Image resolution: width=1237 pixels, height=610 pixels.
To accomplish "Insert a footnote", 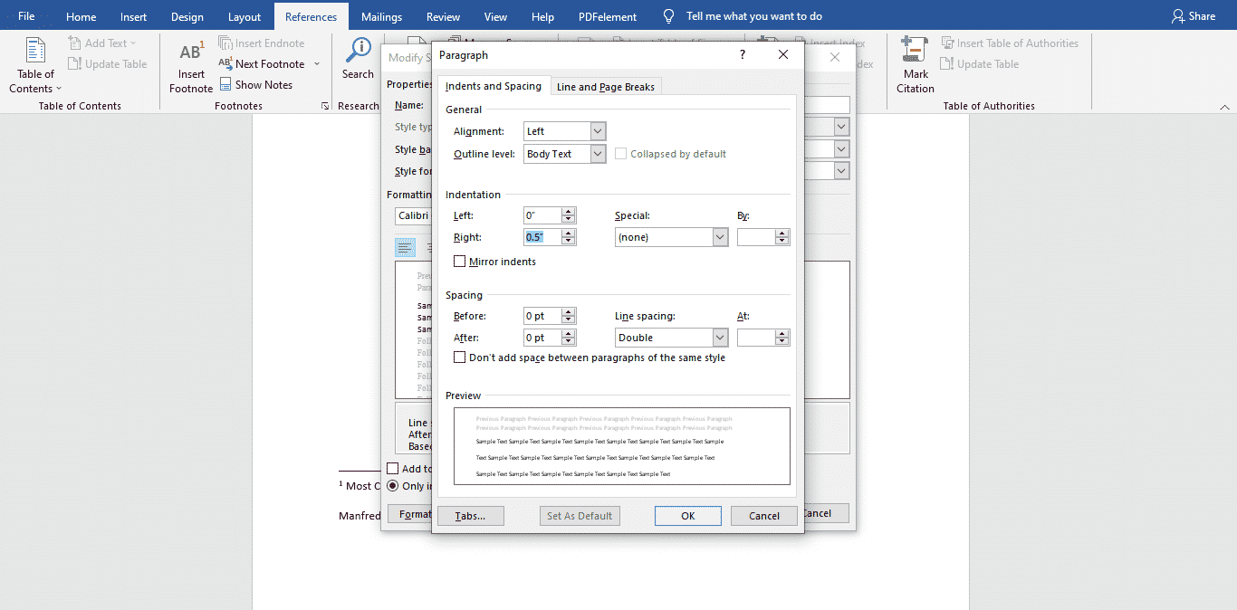I will tap(190, 63).
